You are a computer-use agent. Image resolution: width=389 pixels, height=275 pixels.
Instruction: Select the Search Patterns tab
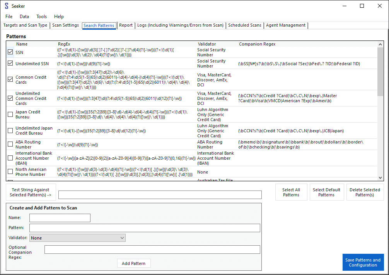(x=99, y=25)
